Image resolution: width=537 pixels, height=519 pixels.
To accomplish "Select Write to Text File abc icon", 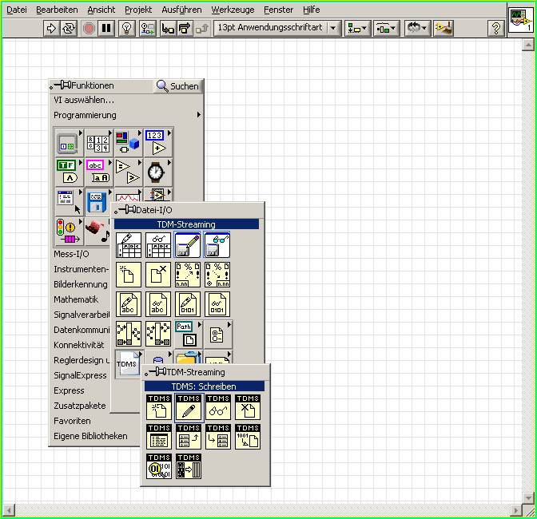I will tap(129, 304).
